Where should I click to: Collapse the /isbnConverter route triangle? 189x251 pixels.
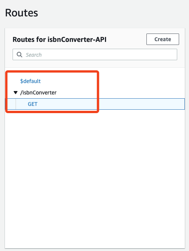[x=16, y=93]
